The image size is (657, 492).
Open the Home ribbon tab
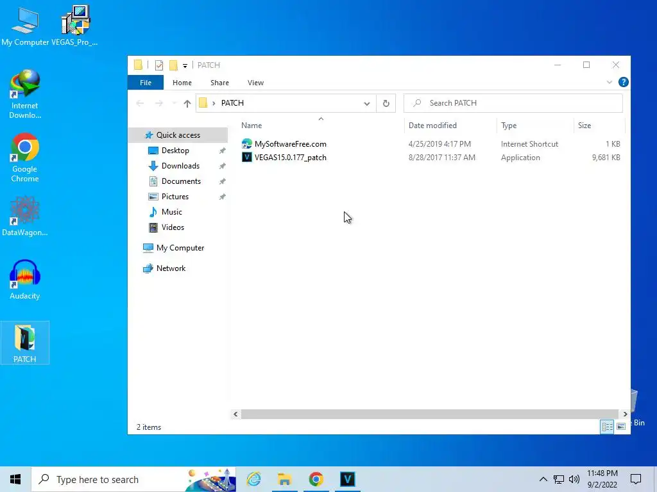pyautogui.click(x=182, y=83)
